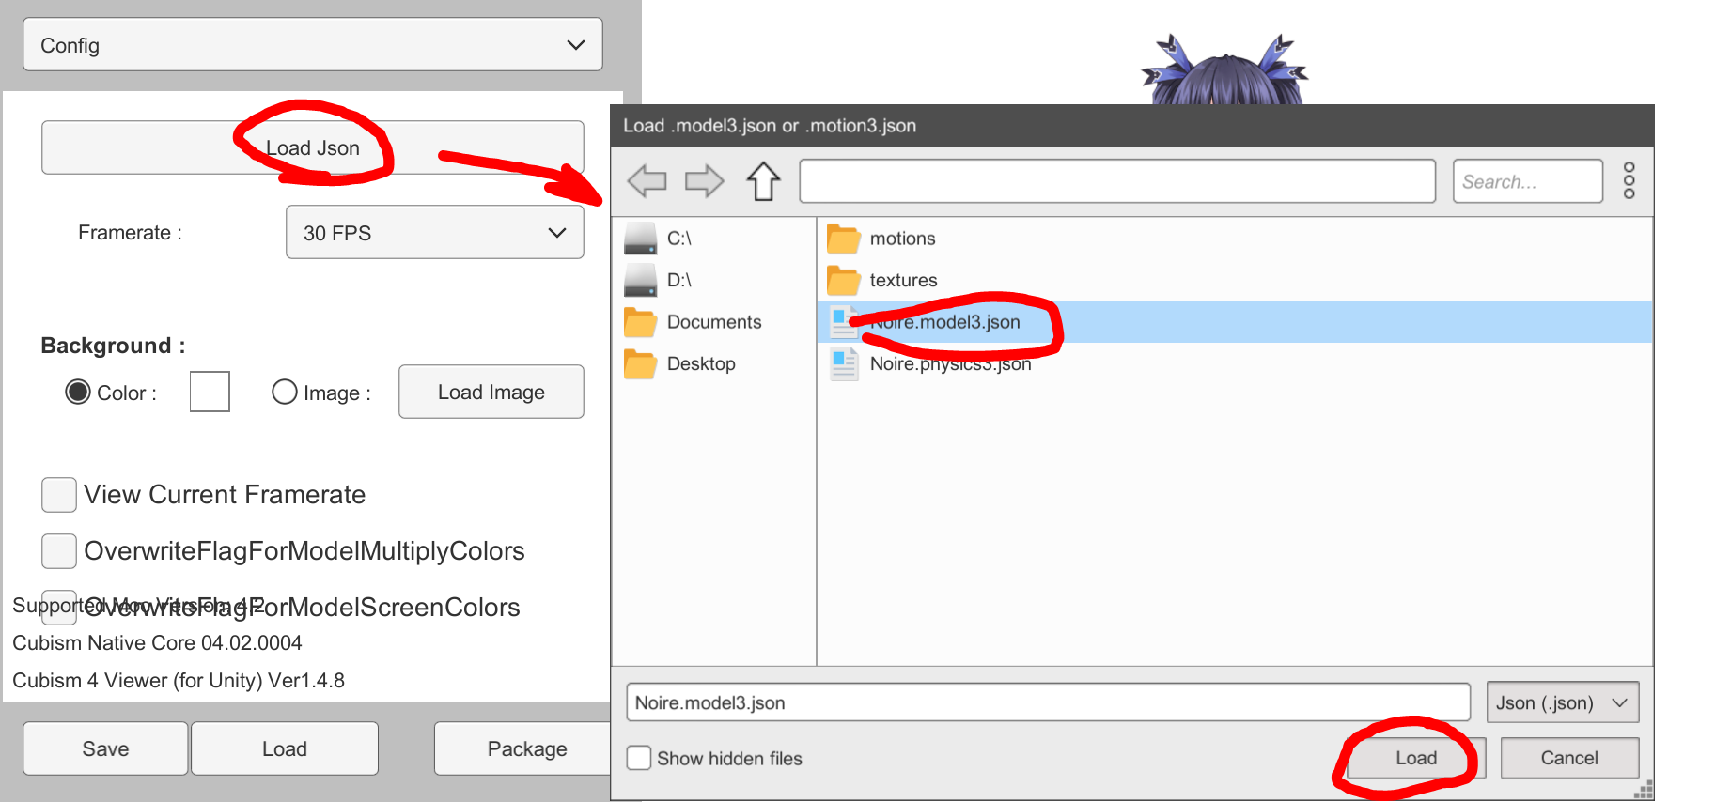Click the filename field showing Noire.model3.json
This screenshot has height=802, width=1715.
tap(1048, 702)
